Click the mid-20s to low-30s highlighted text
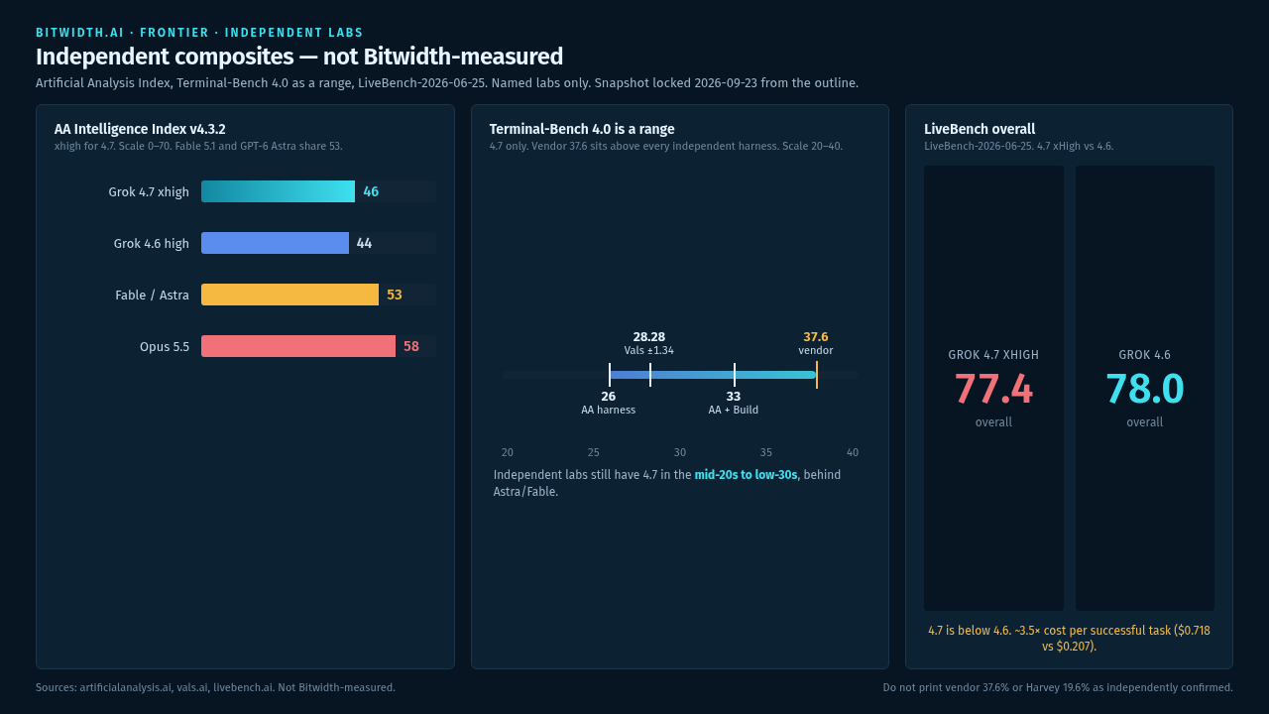Image resolution: width=1269 pixels, height=714 pixels. tap(746, 475)
